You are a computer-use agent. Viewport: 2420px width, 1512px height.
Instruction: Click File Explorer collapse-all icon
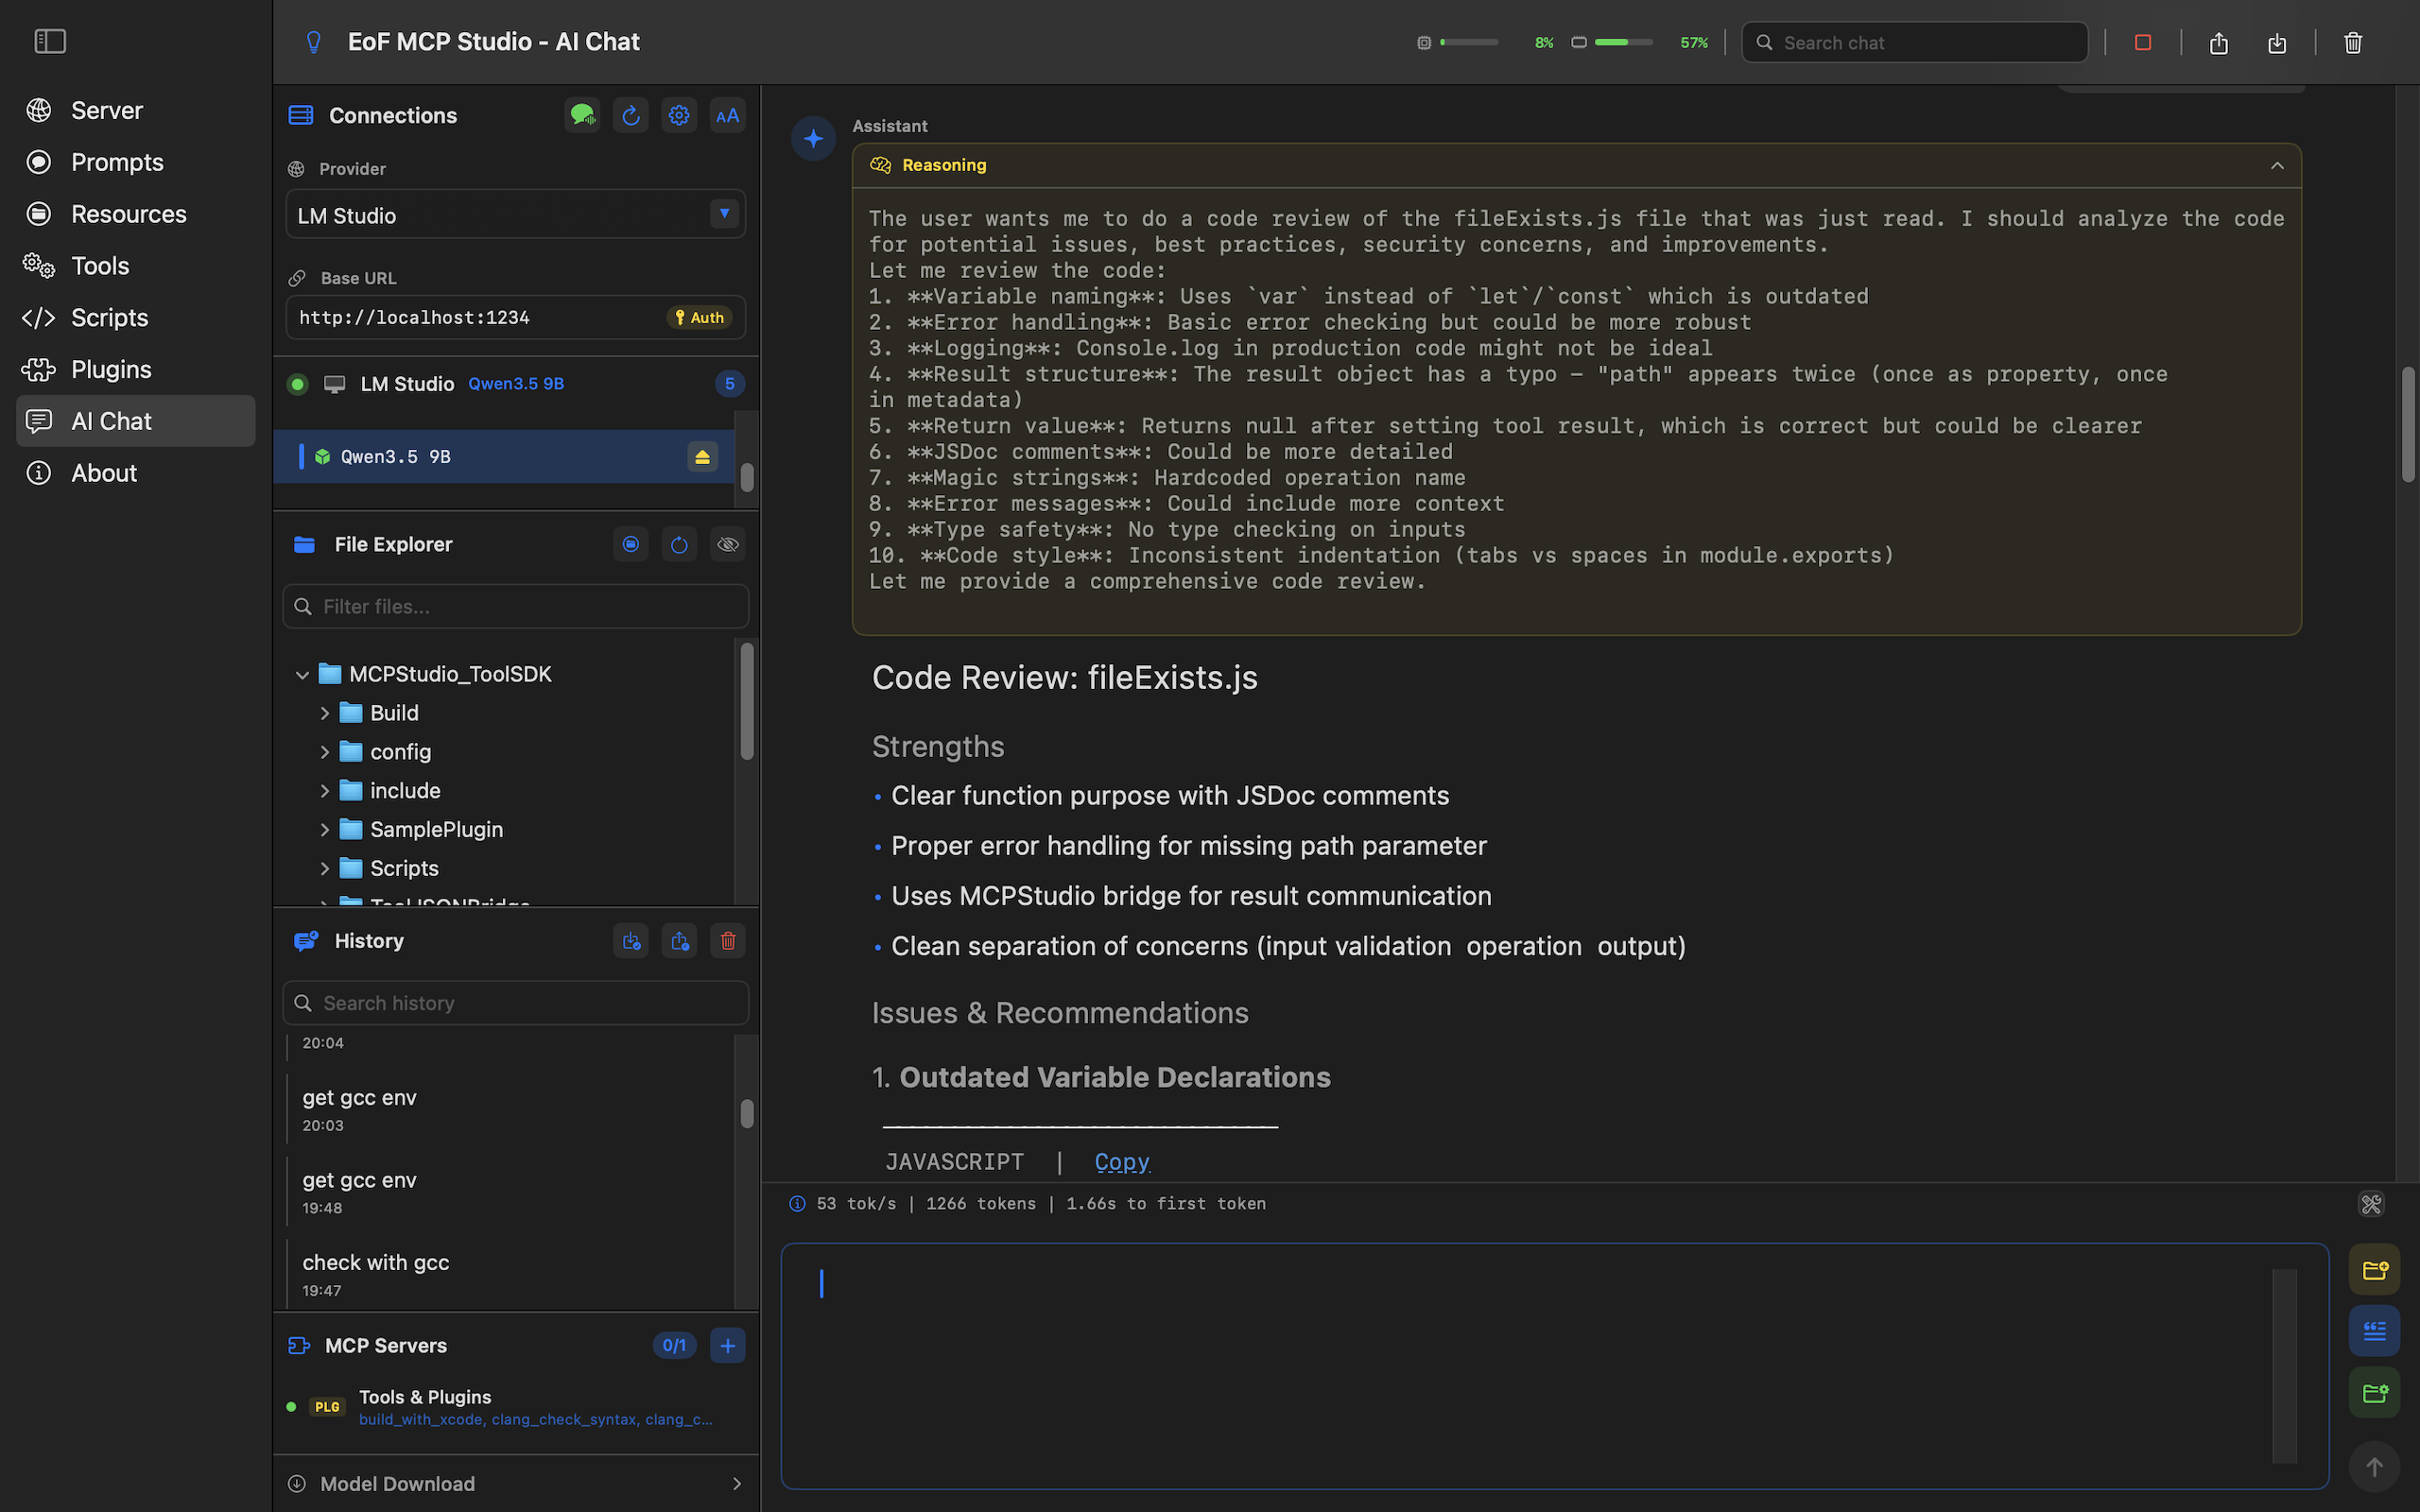631,544
